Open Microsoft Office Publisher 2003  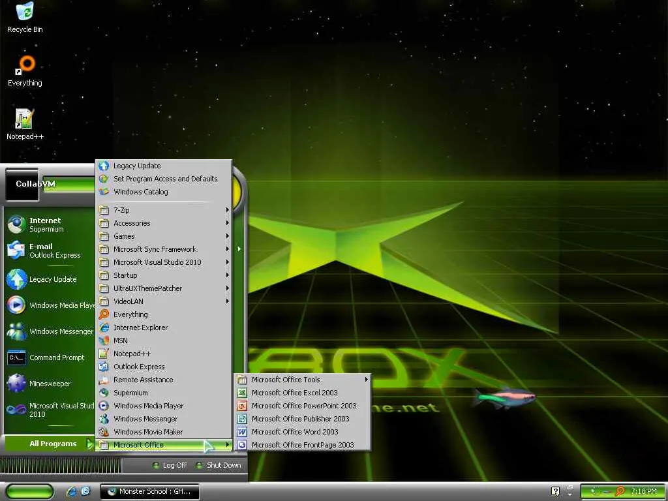click(x=302, y=419)
